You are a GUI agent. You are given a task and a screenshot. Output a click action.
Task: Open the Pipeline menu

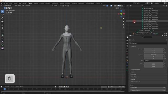pos(24,3)
